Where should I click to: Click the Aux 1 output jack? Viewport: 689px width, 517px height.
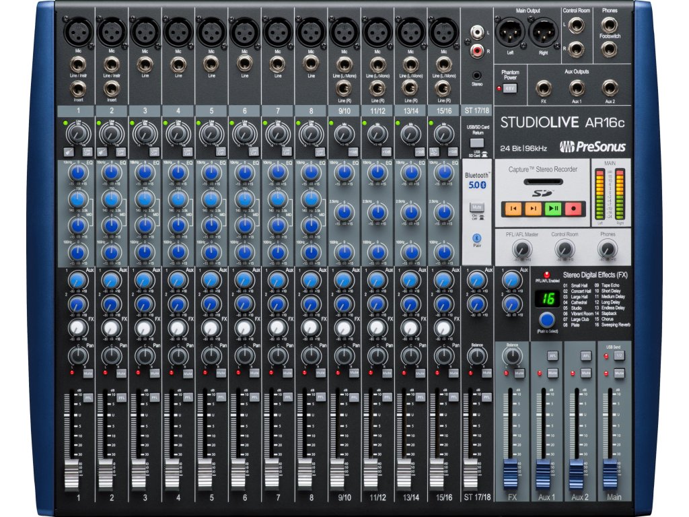tap(577, 88)
